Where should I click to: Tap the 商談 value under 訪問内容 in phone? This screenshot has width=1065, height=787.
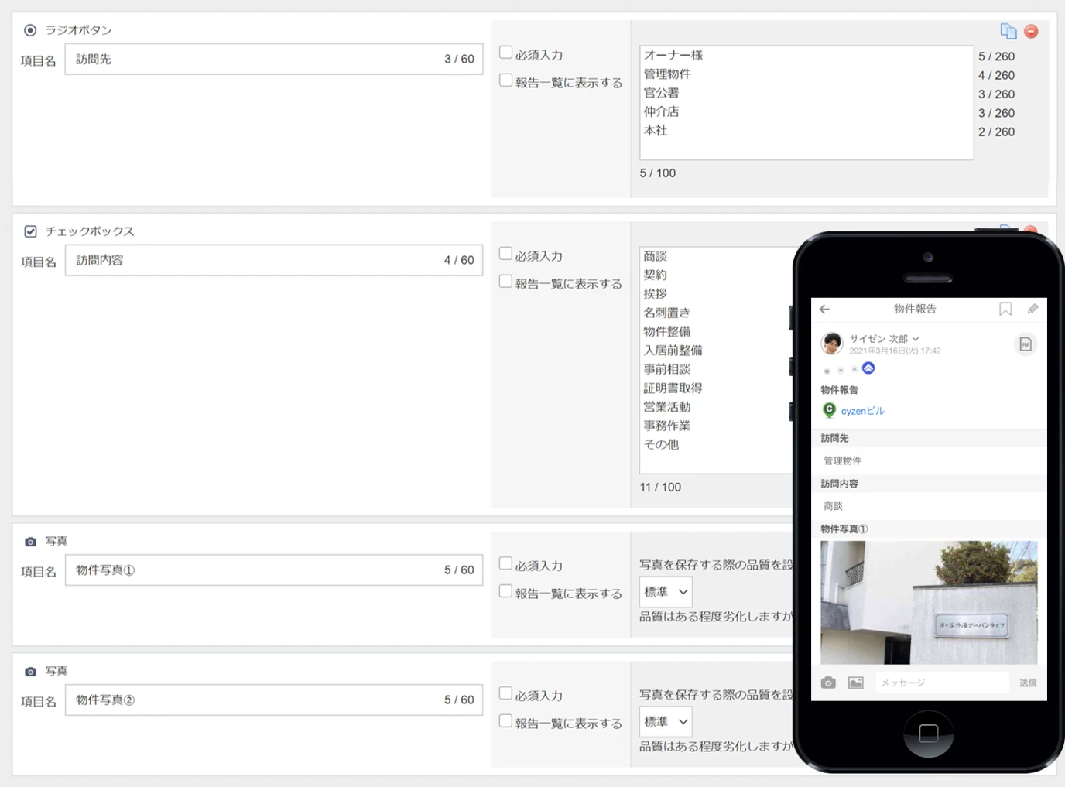(833, 506)
